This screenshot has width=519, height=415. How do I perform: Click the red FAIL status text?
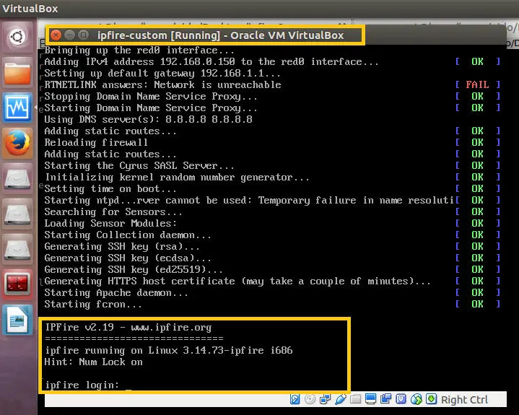click(477, 84)
